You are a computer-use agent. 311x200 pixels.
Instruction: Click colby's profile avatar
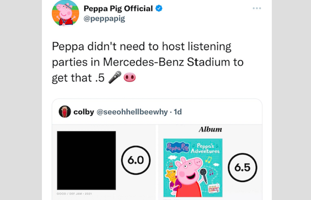(x=65, y=112)
